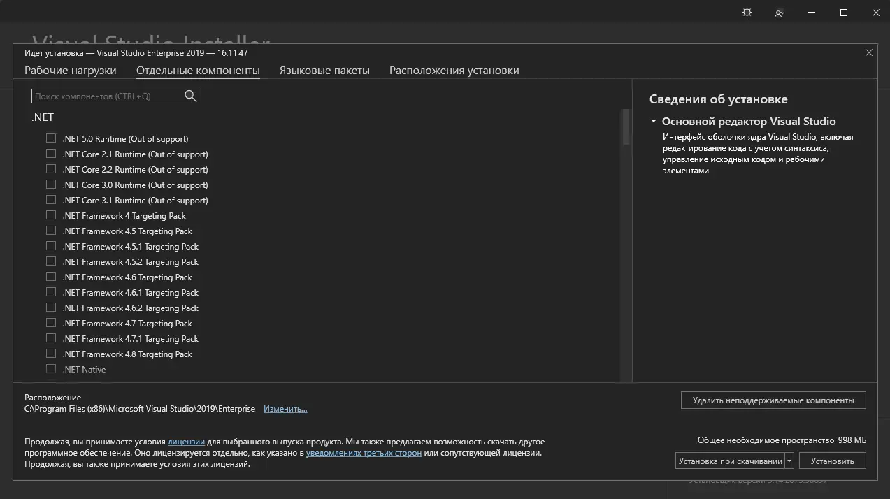Open Языковые пакеты tab
Image resolution: width=890 pixels, height=499 pixels.
click(x=324, y=71)
